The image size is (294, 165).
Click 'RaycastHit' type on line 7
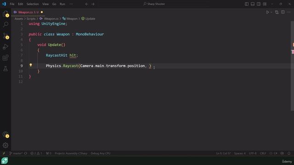[57, 55]
